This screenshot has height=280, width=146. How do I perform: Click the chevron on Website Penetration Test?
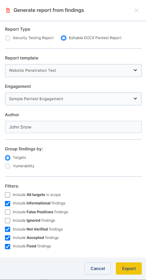pos(135,70)
